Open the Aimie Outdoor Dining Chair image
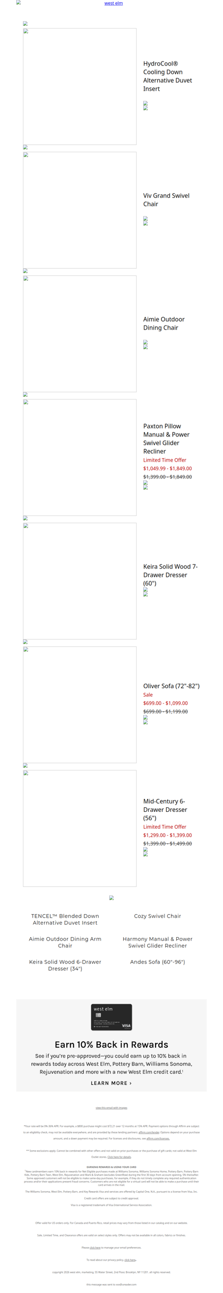This screenshot has height=1293, width=223. [80, 334]
